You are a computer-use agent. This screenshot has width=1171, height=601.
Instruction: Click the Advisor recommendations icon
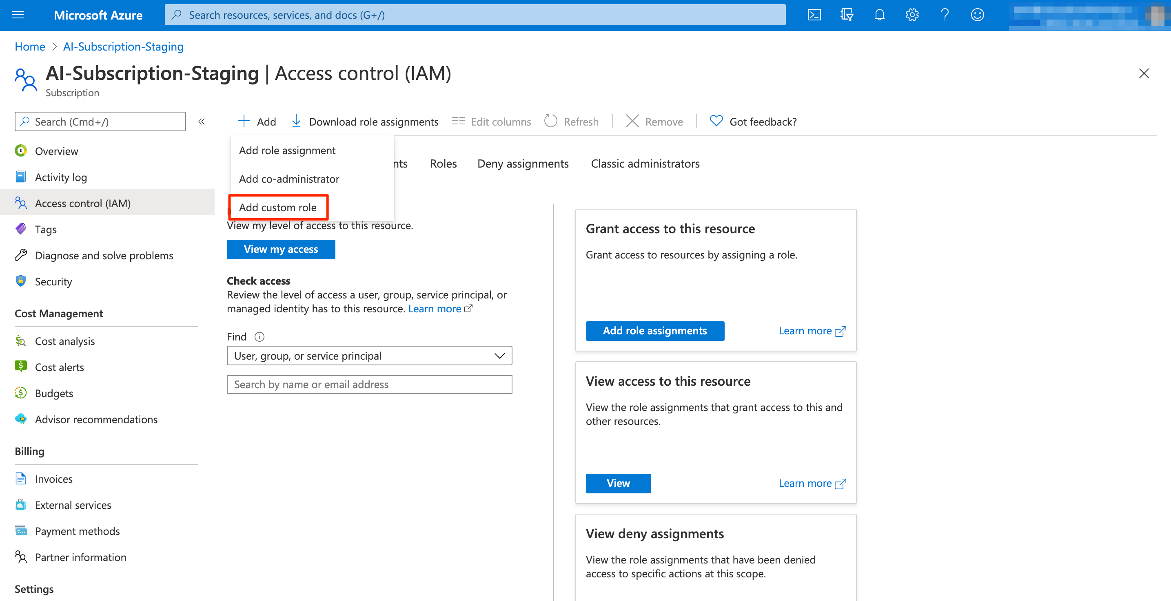tap(20, 419)
